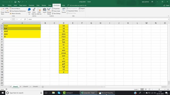Switch to Sheet4 tab
Screen dimensions: 170x95
coord(25,87)
